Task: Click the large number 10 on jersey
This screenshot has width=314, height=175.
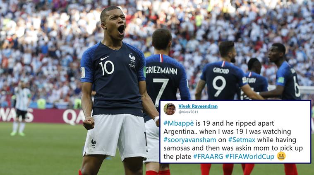Action: (x=107, y=68)
